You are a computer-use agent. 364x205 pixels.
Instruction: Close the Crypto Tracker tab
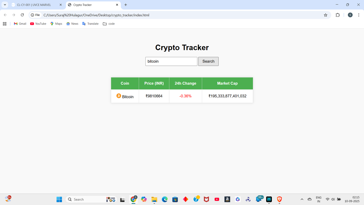pyautogui.click(x=117, y=5)
